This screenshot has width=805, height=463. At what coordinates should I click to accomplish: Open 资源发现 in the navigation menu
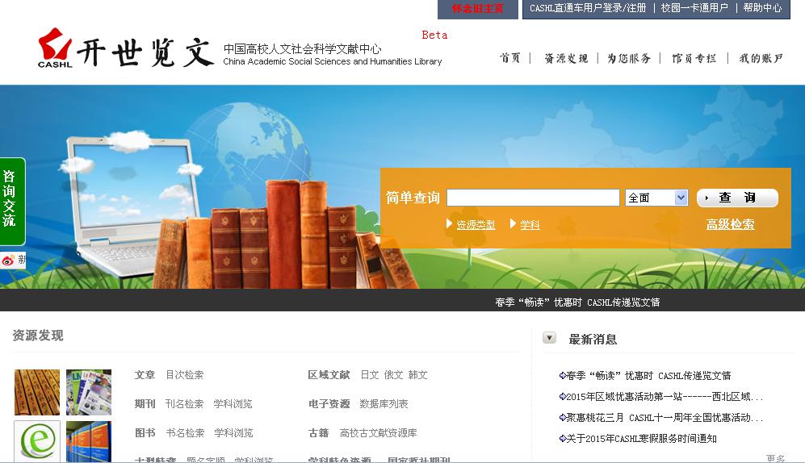[x=566, y=58]
